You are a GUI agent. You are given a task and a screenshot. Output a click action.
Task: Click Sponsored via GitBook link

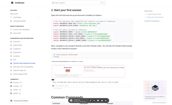coord(159,103)
